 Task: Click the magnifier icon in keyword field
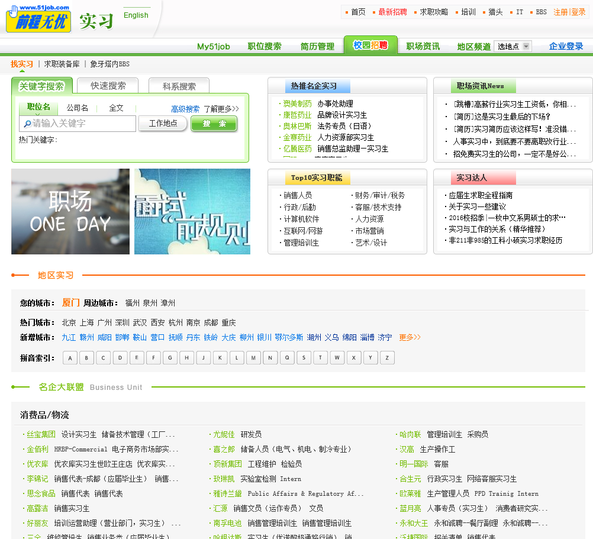pyautogui.click(x=27, y=124)
